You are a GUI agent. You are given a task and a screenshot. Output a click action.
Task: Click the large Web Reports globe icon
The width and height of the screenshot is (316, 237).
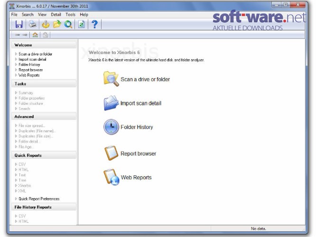point(112,177)
